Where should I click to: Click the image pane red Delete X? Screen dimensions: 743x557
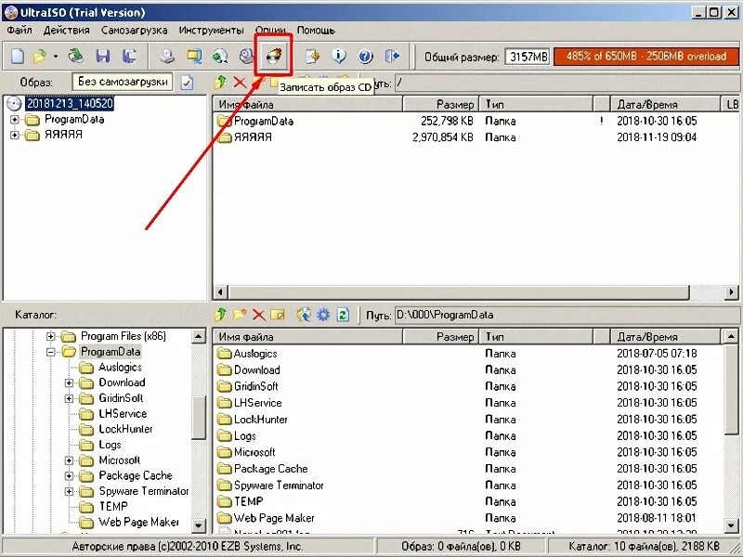240,83
